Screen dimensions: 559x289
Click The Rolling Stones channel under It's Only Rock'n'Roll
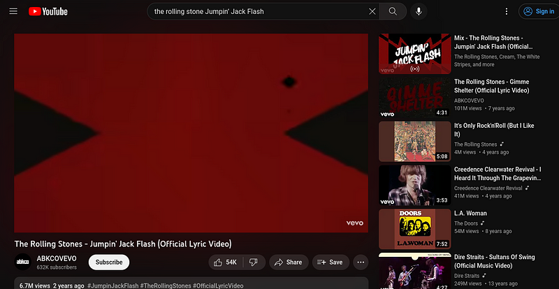pos(475,144)
